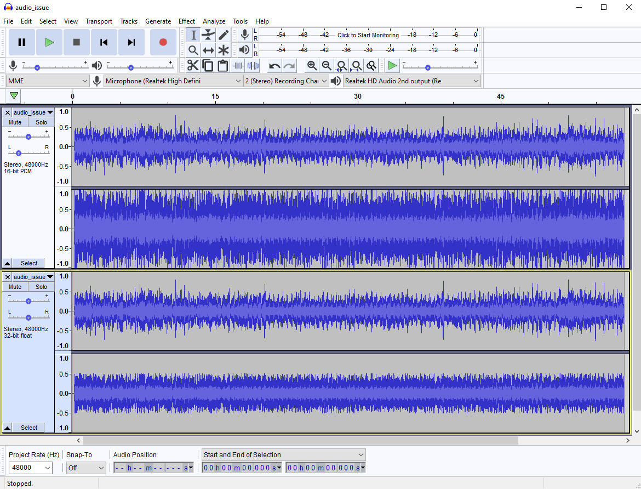Paste with the clipboard icon

coord(223,65)
